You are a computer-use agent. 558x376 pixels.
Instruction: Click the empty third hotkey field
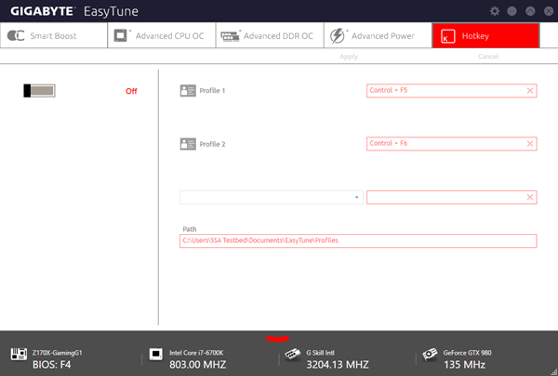pyautogui.click(x=452, y=197)
